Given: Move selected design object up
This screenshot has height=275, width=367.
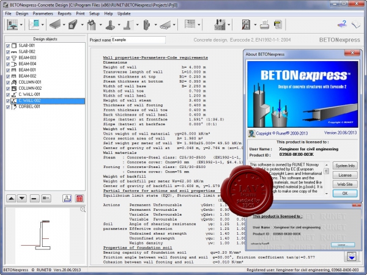Looking at the screenshot, I should pos(11,199).
